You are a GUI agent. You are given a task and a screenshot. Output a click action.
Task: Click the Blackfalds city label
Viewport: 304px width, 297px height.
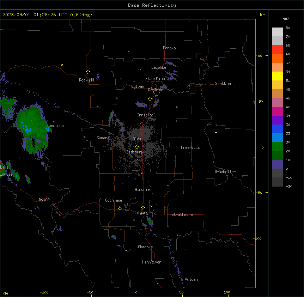156,79
